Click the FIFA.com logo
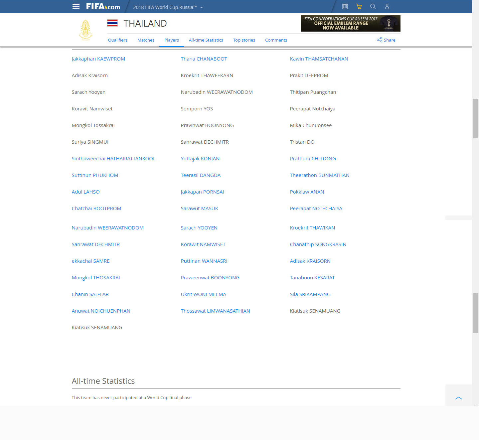 pyautogui.click(x=103, y=7)
